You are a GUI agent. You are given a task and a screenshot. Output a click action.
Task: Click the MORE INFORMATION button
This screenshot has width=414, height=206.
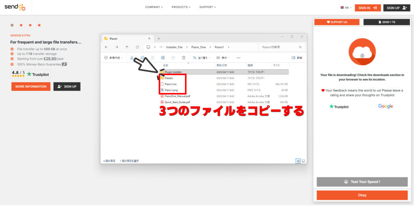pos(31,86)
